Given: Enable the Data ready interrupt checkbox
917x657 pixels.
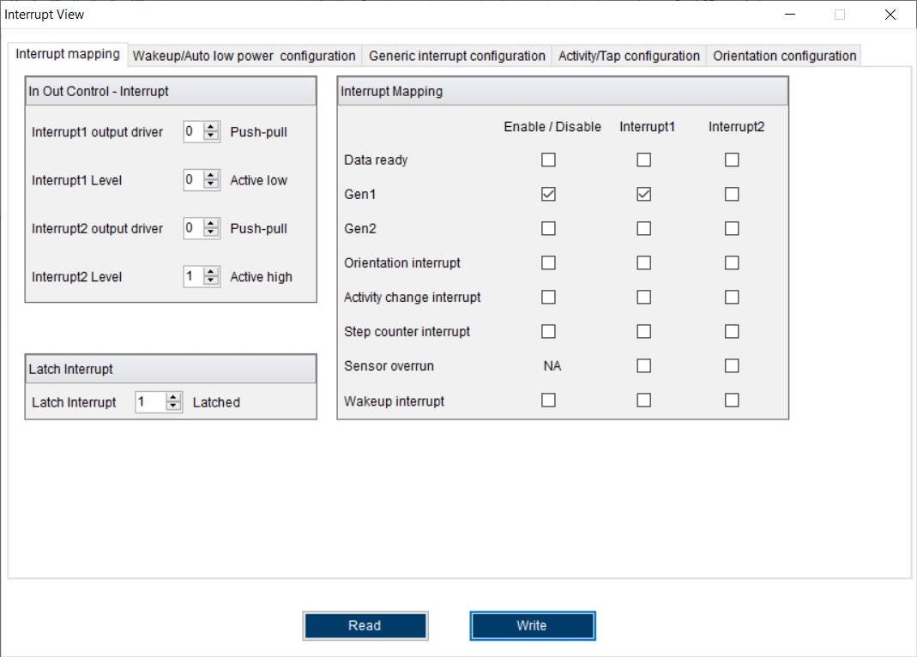Looking at the screenshot, I should coord(549,160).
